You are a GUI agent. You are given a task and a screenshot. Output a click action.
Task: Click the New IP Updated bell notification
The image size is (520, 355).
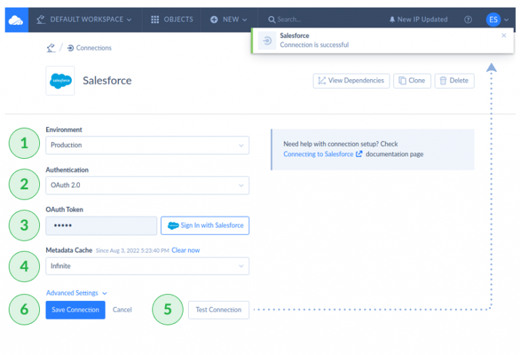[x=418, y=20]
